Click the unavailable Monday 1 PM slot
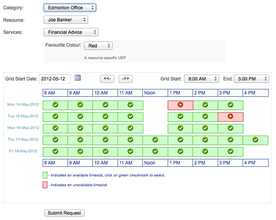This screenshot has width=276, height=220. tap(180, 105)
